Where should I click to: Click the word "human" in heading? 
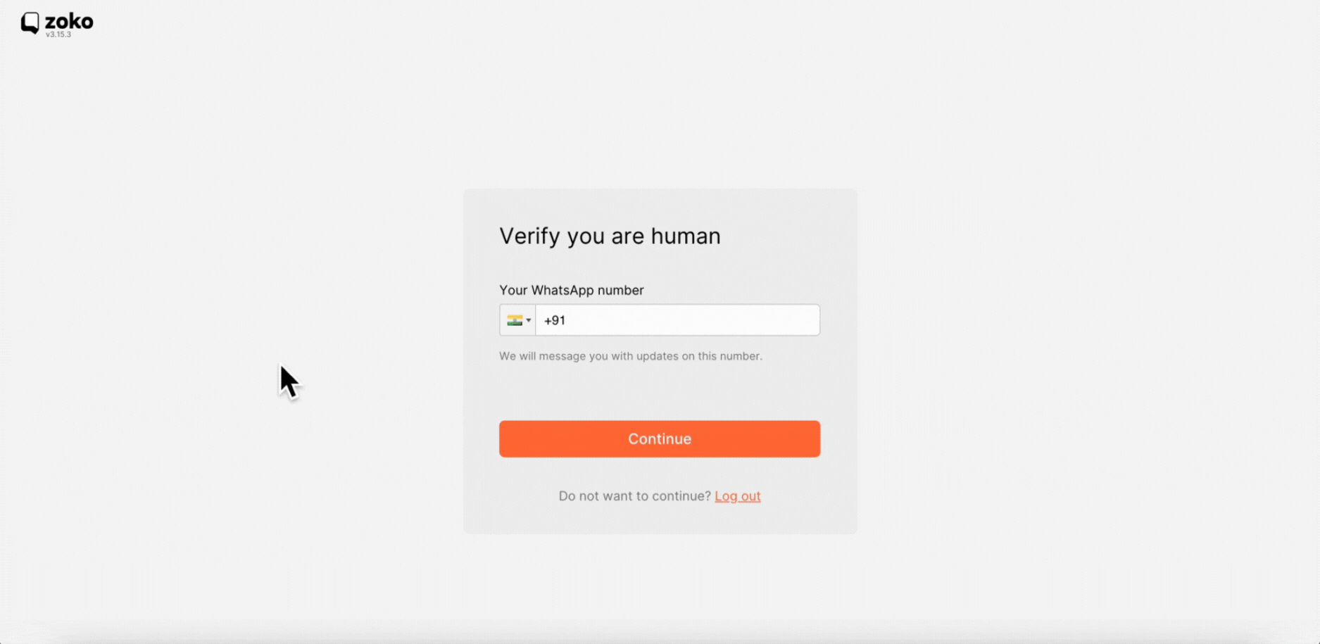[685, 236]
